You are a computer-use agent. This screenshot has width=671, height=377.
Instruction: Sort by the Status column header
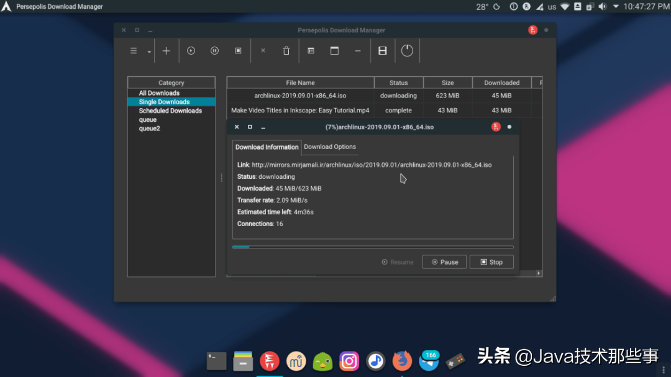[x=398, y=83]
